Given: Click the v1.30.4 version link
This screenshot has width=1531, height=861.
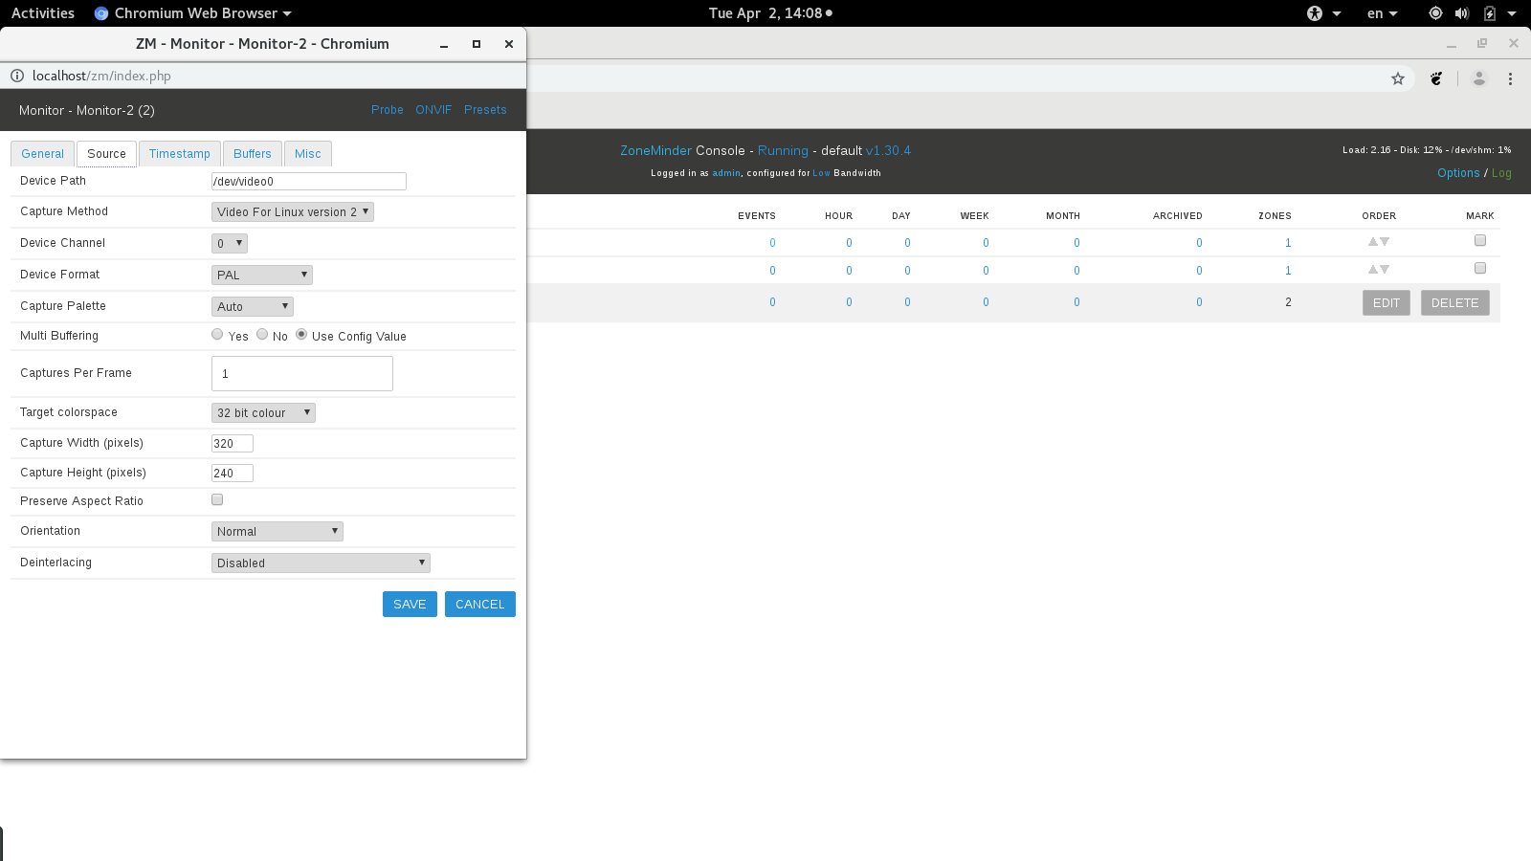Looking at the screenshot, I should (888, 151).
